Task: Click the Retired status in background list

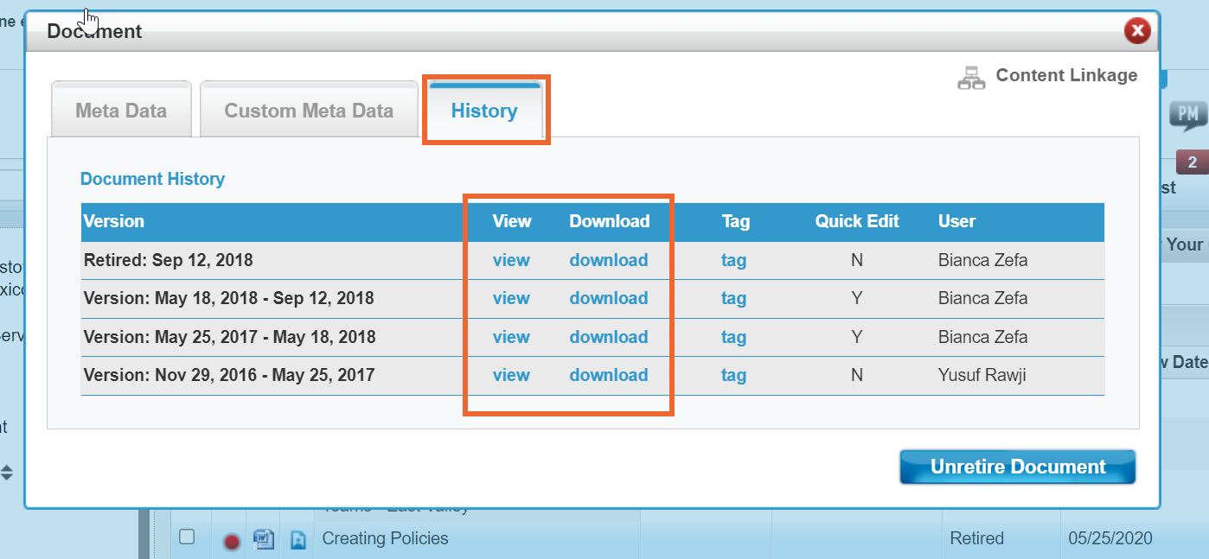Action: [976, 538]
